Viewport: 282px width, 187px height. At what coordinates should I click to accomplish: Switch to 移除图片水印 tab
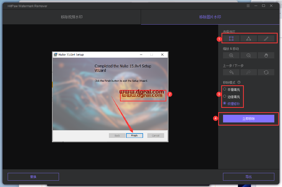210,17
